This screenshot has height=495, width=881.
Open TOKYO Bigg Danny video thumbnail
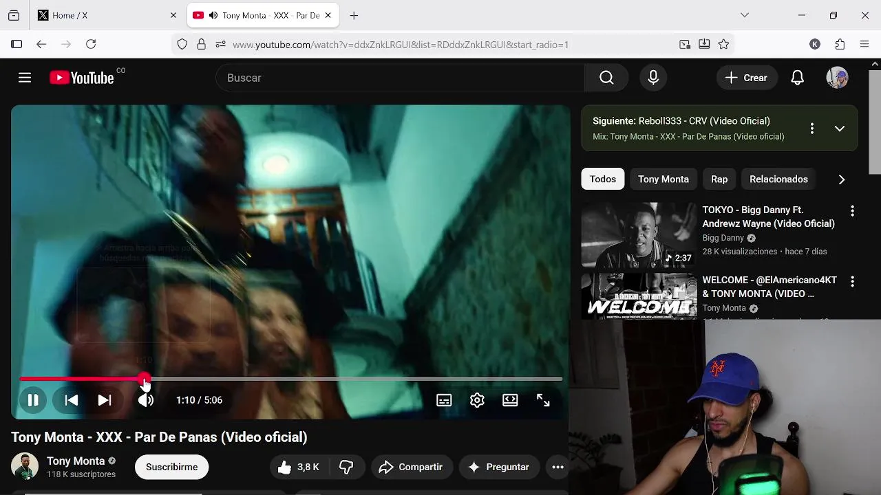pyautogui.click(x=639, y=234)
